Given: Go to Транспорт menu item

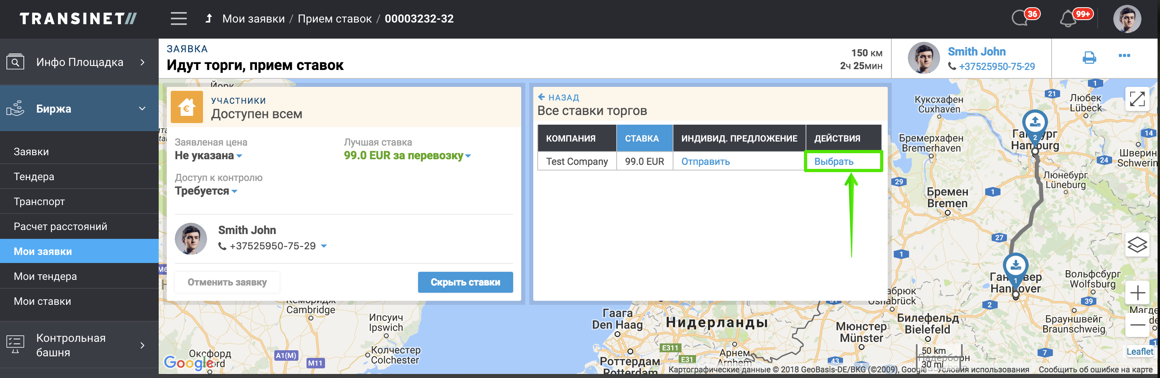Looking at the screenshot, I should pyautogui.click(x=39, y=202).
